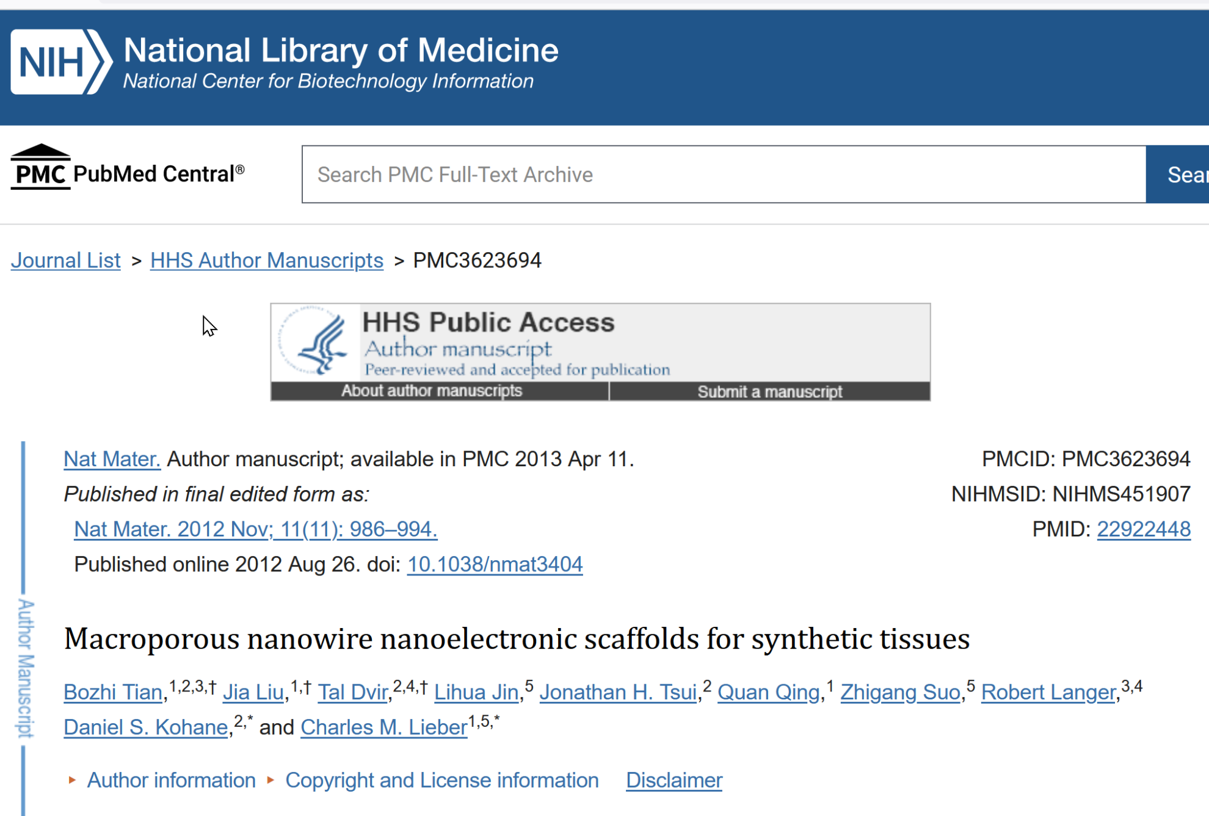Select author Robert Langer
The image size is (1209, 816).
(x=1048, y=692)
